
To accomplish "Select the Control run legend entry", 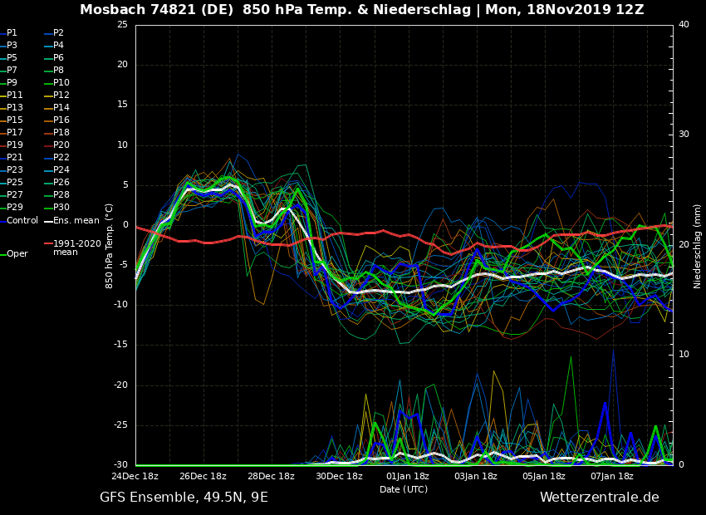I will tap(22, 220).
